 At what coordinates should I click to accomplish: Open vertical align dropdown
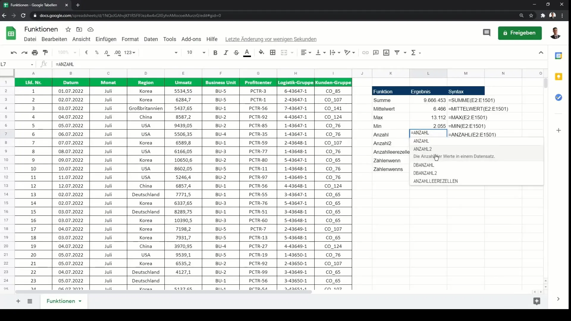321,53
